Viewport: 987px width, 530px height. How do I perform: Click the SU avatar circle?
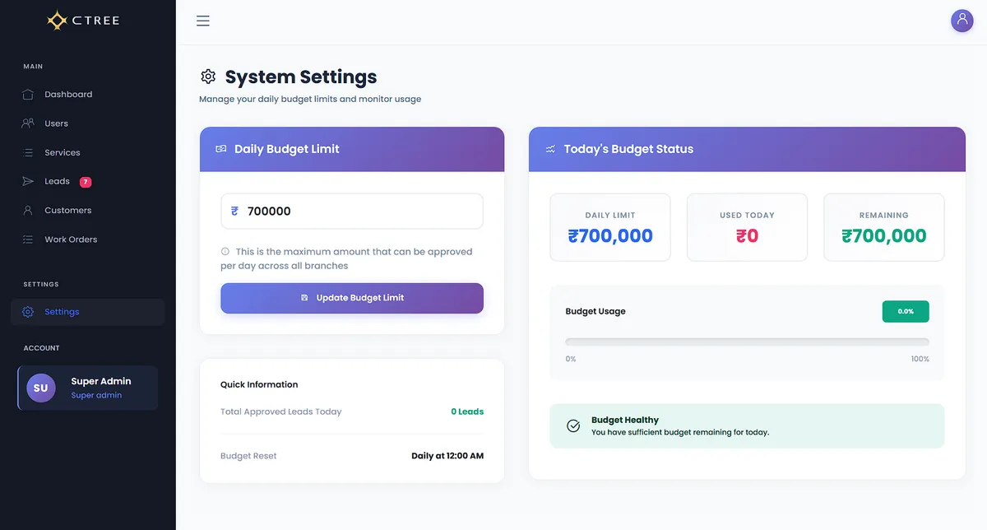(x=41, y=388)
